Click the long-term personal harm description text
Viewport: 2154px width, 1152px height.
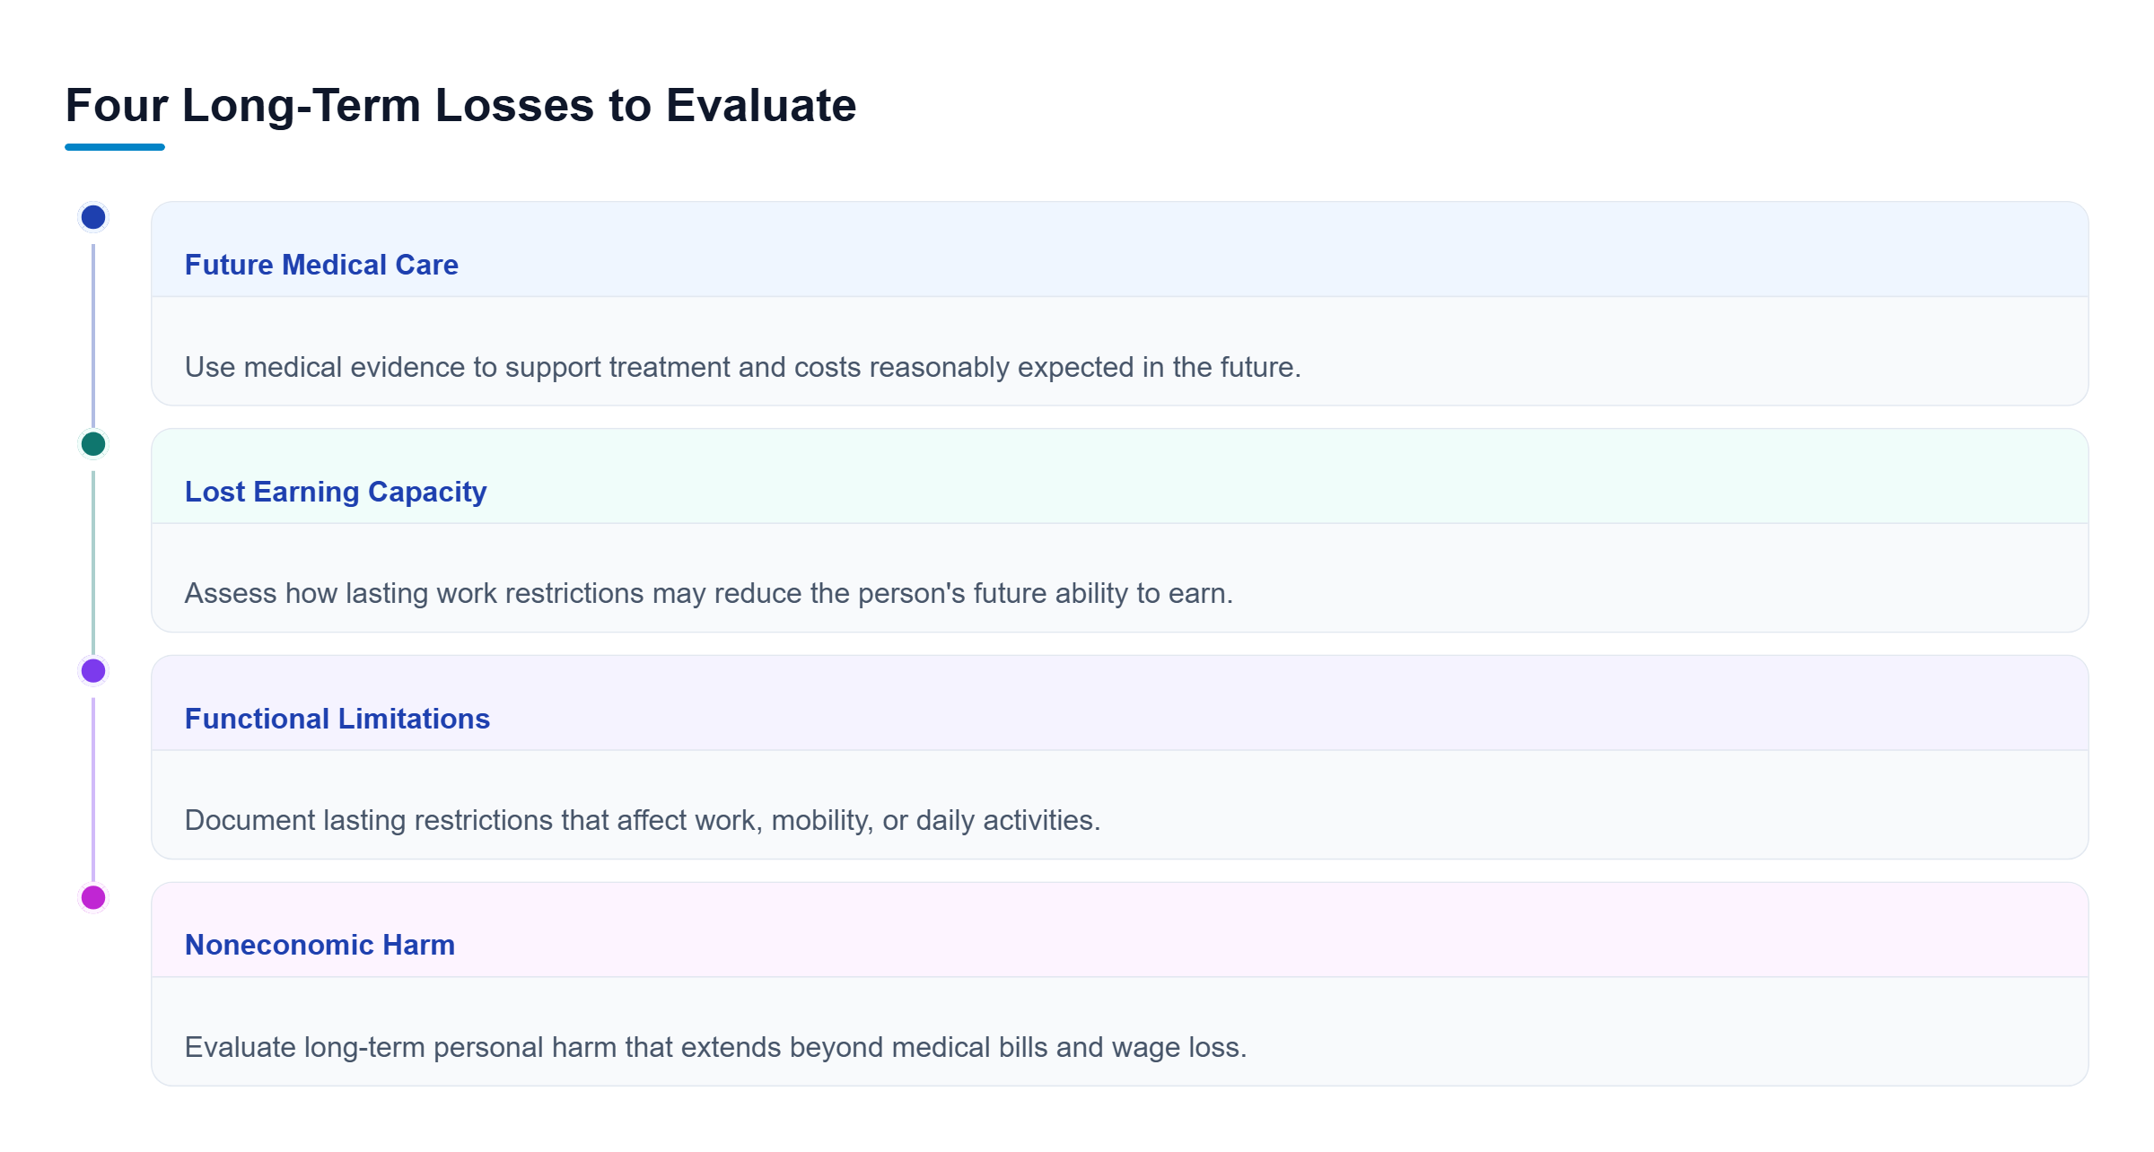pyautogui.click(x=715, y=1047)
